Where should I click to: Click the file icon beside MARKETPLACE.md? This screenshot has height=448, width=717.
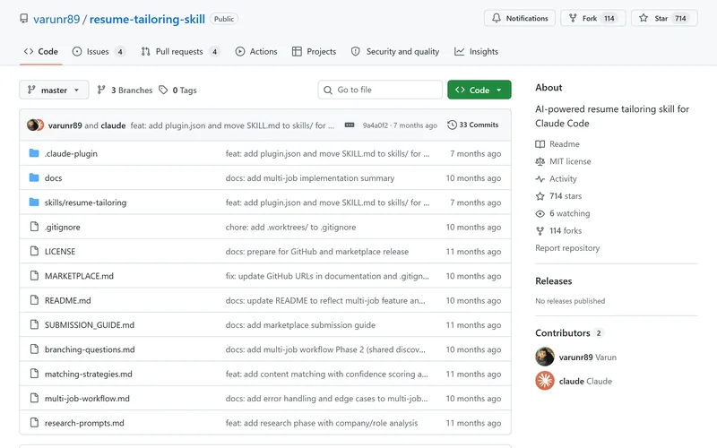34,276
